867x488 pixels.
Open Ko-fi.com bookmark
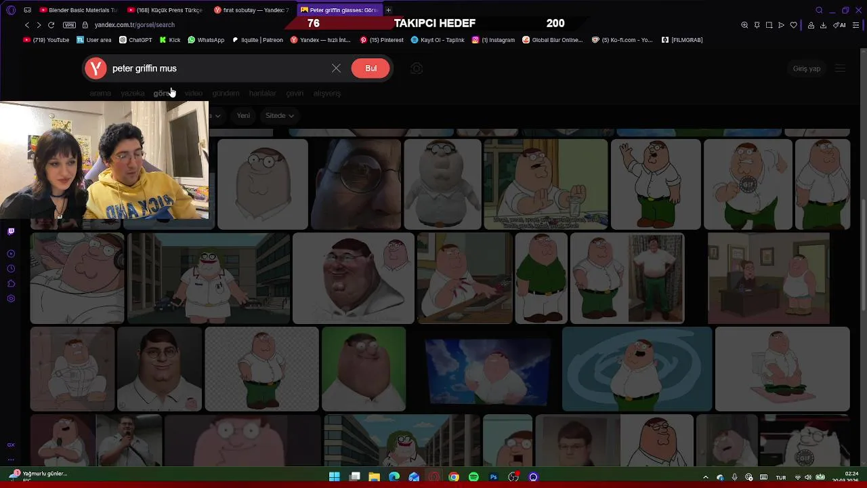click(622, 40)
